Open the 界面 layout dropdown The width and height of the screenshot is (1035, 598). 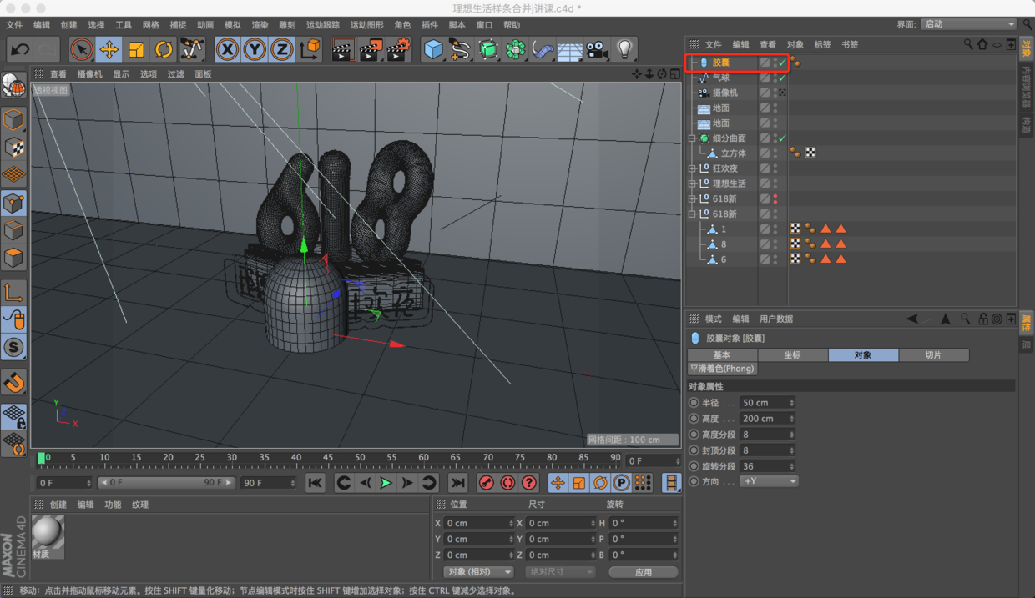[969, 24]
